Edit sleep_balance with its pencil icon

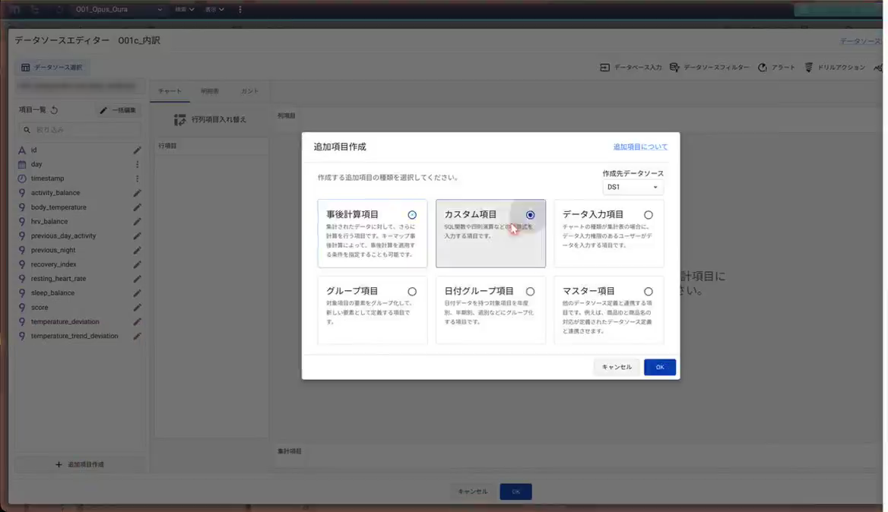[x=137, y=293]
